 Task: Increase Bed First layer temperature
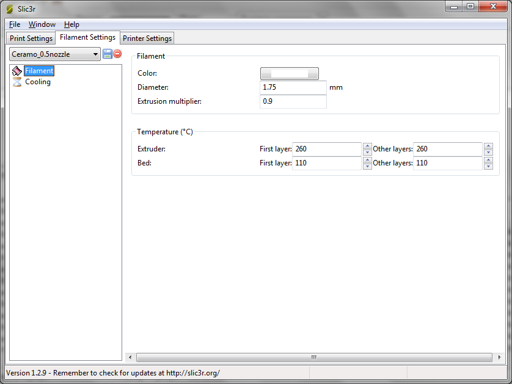(x=367, y=160)
